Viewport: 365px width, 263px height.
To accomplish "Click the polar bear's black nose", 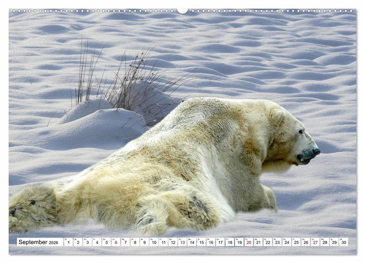I will click(316, 151).
